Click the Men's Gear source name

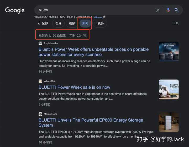click(x=50, y=114)
